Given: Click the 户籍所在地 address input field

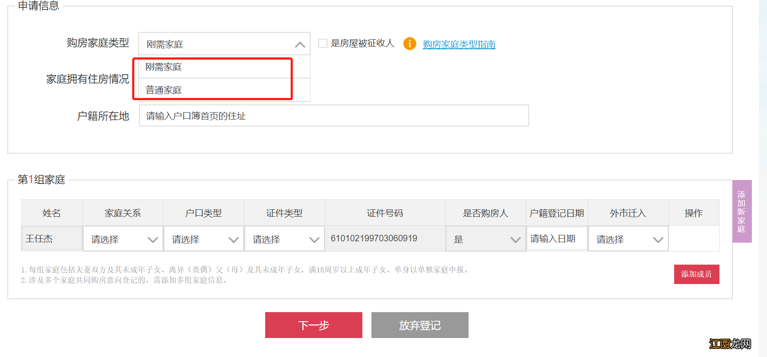Looking at the screenshot, I should 334,116.
